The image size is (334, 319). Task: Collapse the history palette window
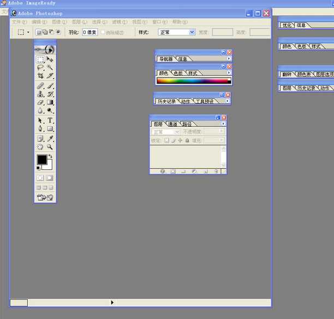[222, 94]
